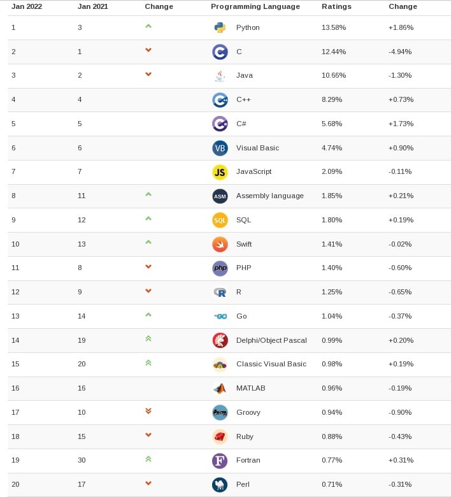Viewport: 451px width, 497px height.
Task: Click the green up arrow in Python row
Action: pyautogui.click(x=148, y=27)
